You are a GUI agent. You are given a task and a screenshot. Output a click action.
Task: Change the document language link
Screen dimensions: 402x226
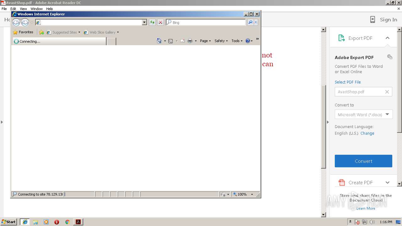tap(367, 133)
